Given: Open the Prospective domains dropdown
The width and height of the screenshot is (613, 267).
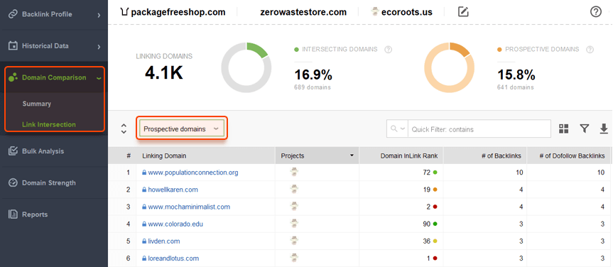Looking at the screenshot, I should pos(182,129).
